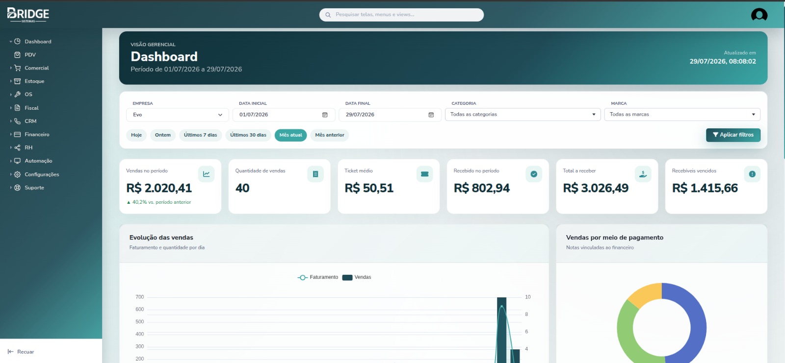Open the user avatar profile icon
The image size is (785, 363).
click(x=759, y=15)
